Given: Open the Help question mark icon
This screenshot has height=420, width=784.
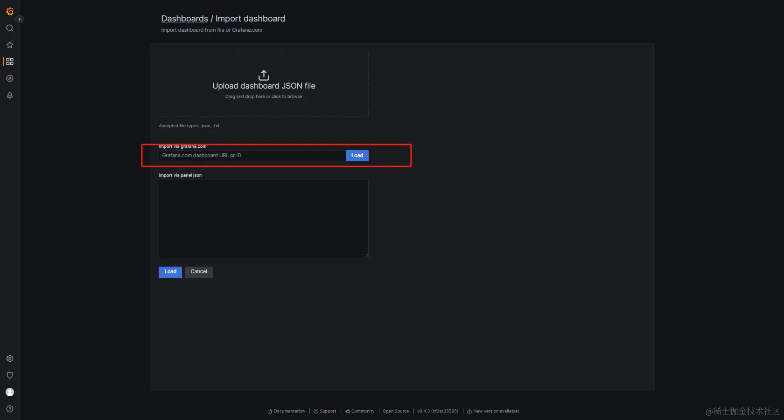Looking at the screenshot, I should coord(10,409).
